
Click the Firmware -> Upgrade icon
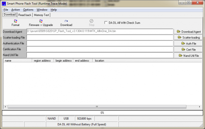click(41, 21)
